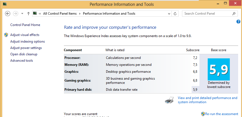Click shield icon next to Adjust visual effects
The image size is (242, 117).
(x=6, y=35)
